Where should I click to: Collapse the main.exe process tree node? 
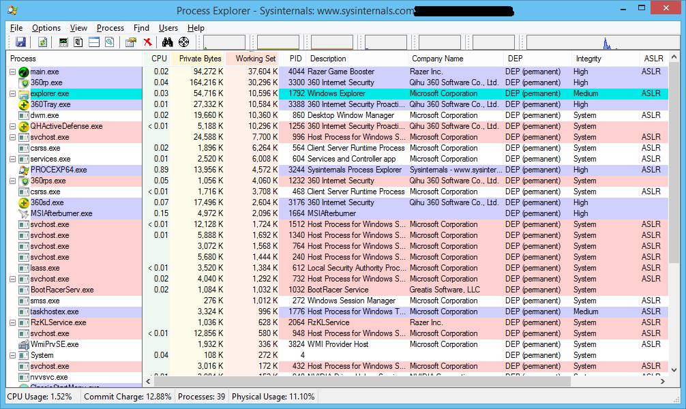pyautogui.click(x=13, y=72)
